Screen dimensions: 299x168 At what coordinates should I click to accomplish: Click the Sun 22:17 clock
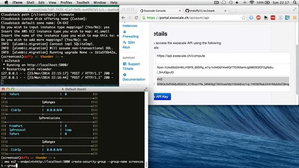point(281,2)
